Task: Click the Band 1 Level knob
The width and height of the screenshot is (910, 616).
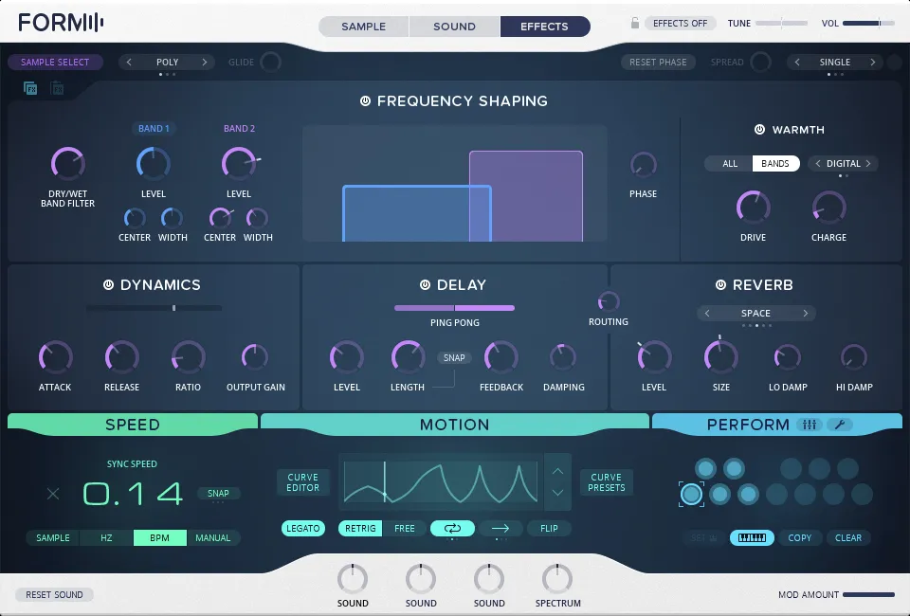Action: [154, 164]
